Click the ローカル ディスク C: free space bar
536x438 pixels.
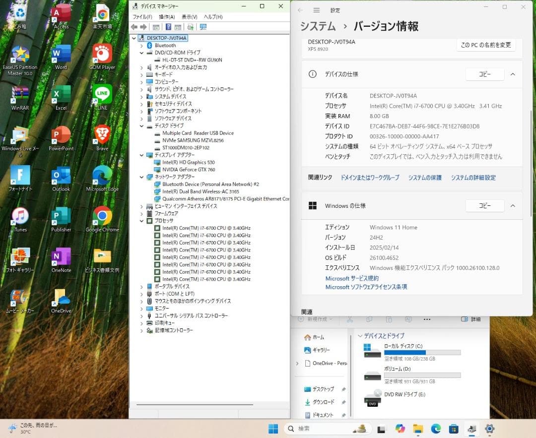423,353
